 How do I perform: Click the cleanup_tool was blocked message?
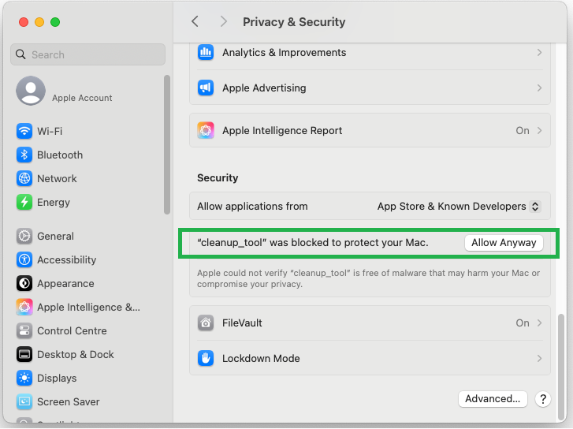(312, 243)
